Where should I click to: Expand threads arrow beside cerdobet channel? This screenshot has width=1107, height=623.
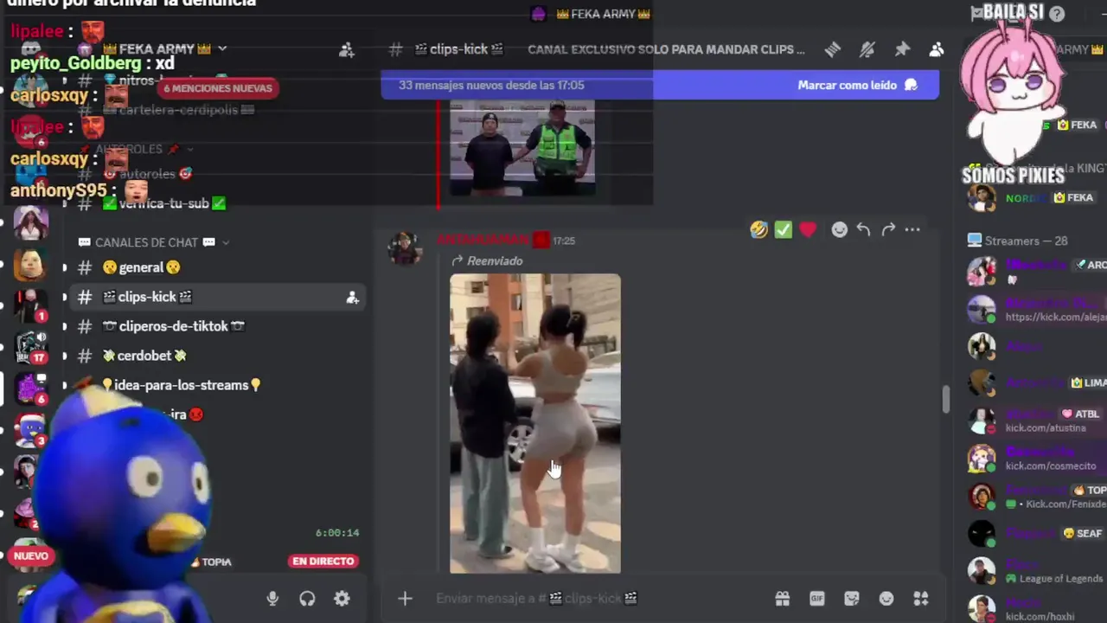coord(64,356)
